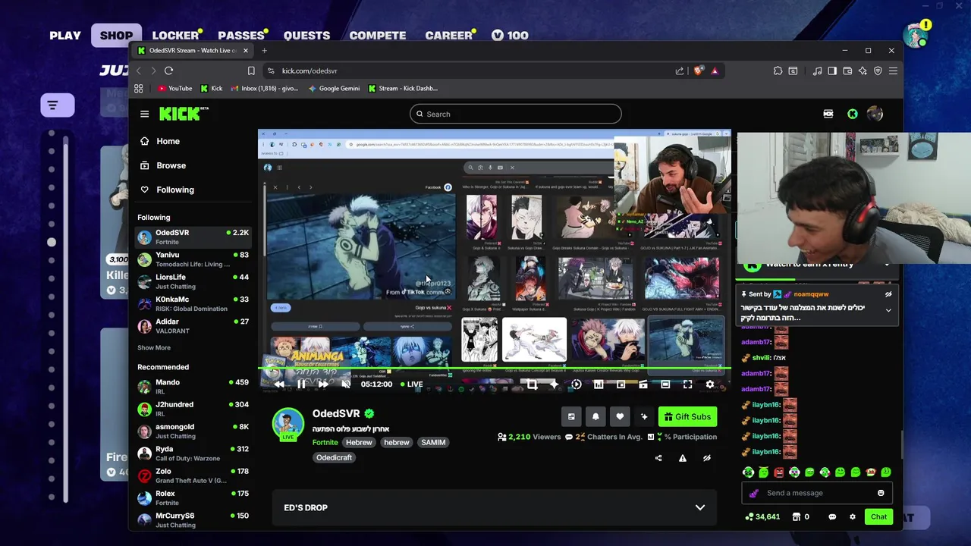
Task: Open the new tab plus button
Action: pos(264,51)
